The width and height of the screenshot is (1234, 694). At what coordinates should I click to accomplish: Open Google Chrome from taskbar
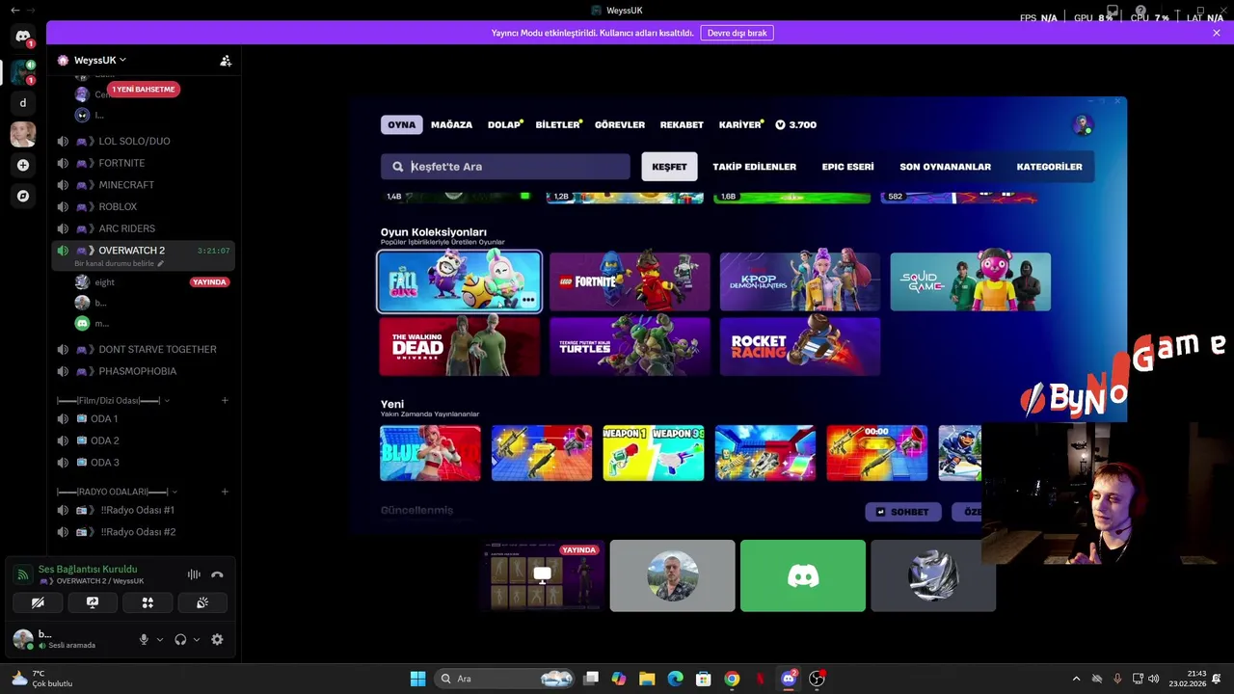(x=732, y=679)
